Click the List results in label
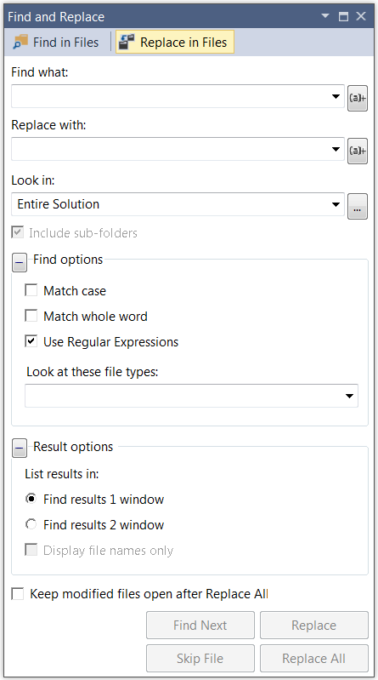Viewport: 378px width, 680px height. point(62,473)
